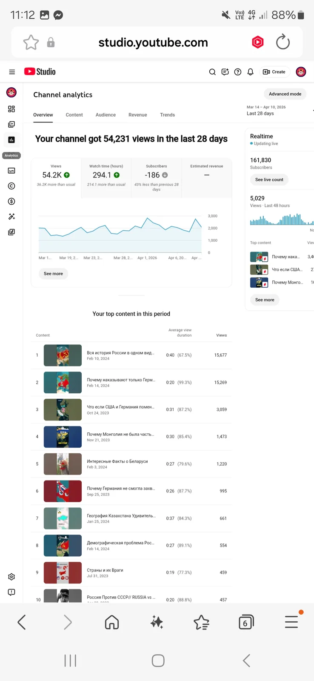Select the Views metric card
Viewport: 314px width, 681px height.
coord(56,178)
